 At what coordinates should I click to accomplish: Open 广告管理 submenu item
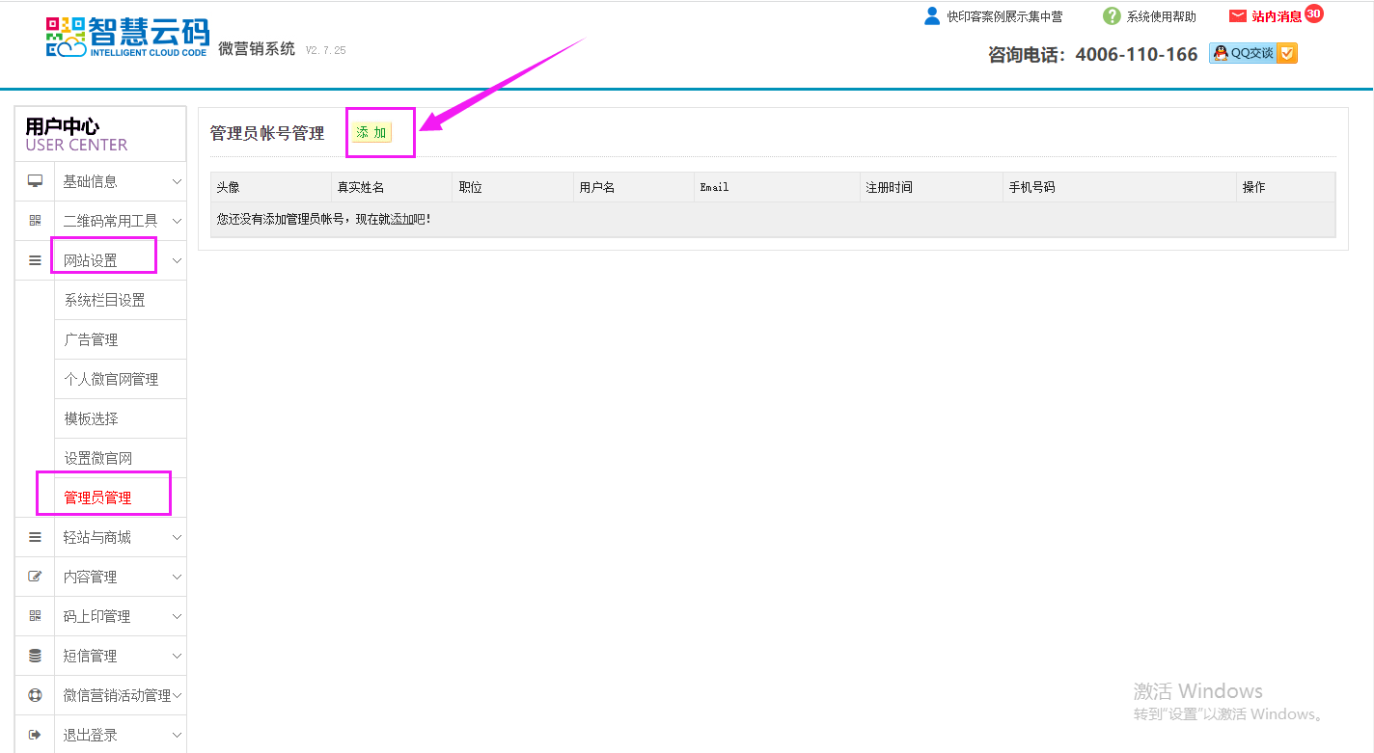(91, 339)
